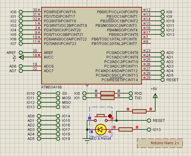This screenshot has width=191, height=156.
Task: Select the SS terminal
Action: 58,93
